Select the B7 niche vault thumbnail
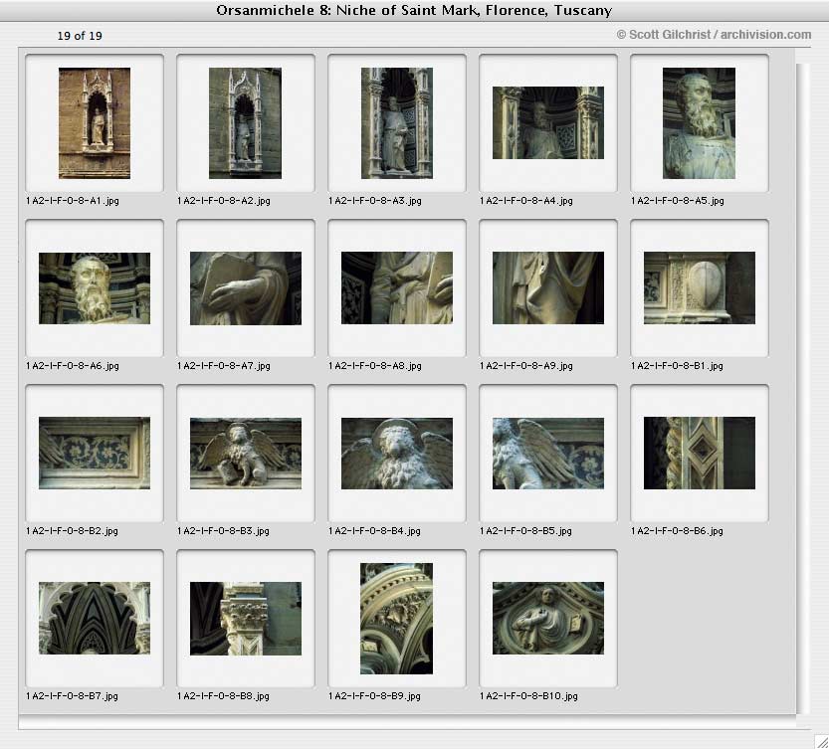 [x=95, y=619]
